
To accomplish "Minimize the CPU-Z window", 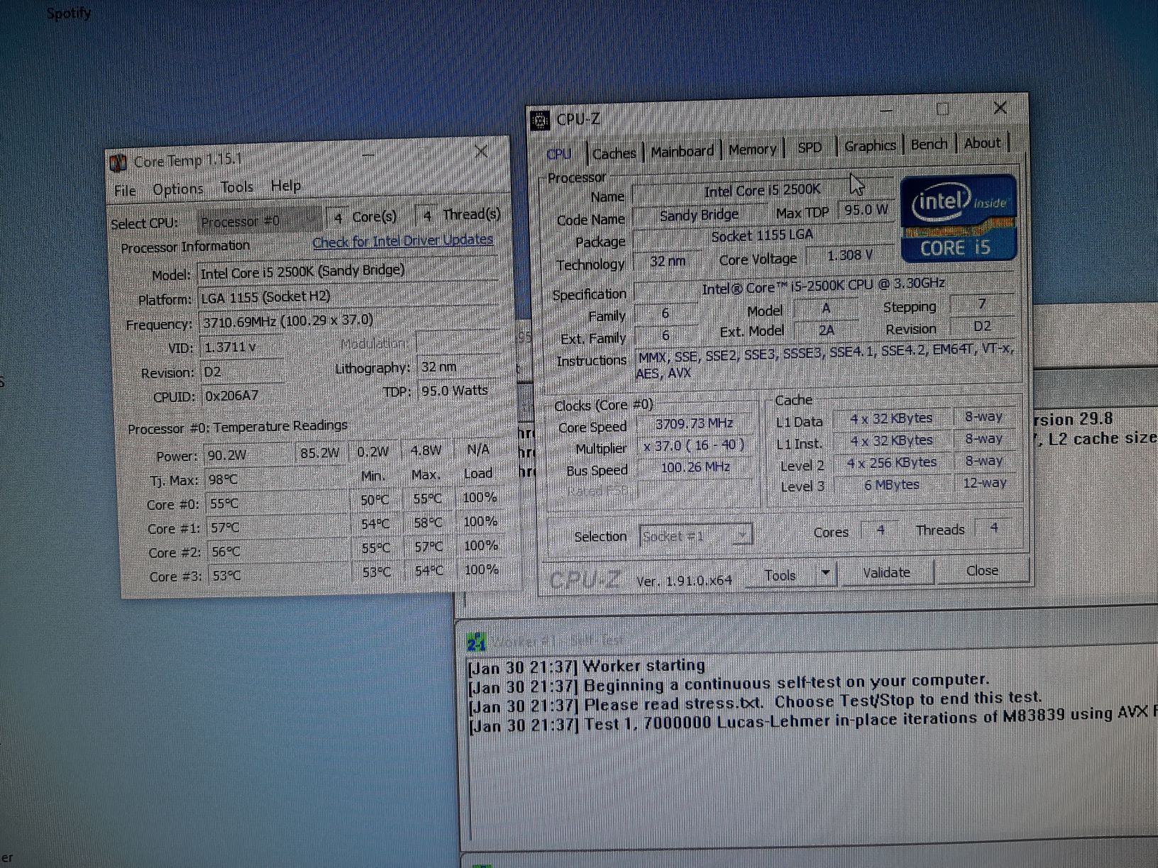I will point(887,111).
